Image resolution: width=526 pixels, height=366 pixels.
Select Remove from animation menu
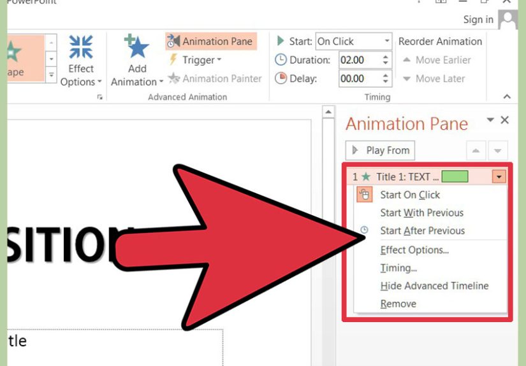click(x=431, y=304)
